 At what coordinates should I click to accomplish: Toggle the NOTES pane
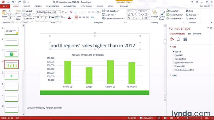[132, 118]
